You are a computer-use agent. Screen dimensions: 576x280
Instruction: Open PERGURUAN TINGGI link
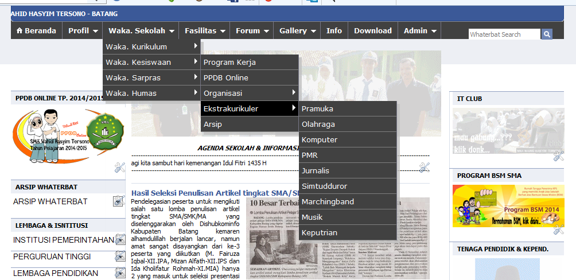pyautogui.click(x=52, y=256)
